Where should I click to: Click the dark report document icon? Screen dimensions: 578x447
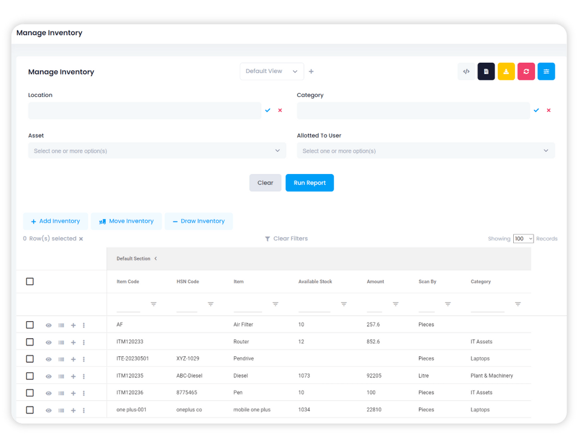pyautogui.click(x=486, y=71)
